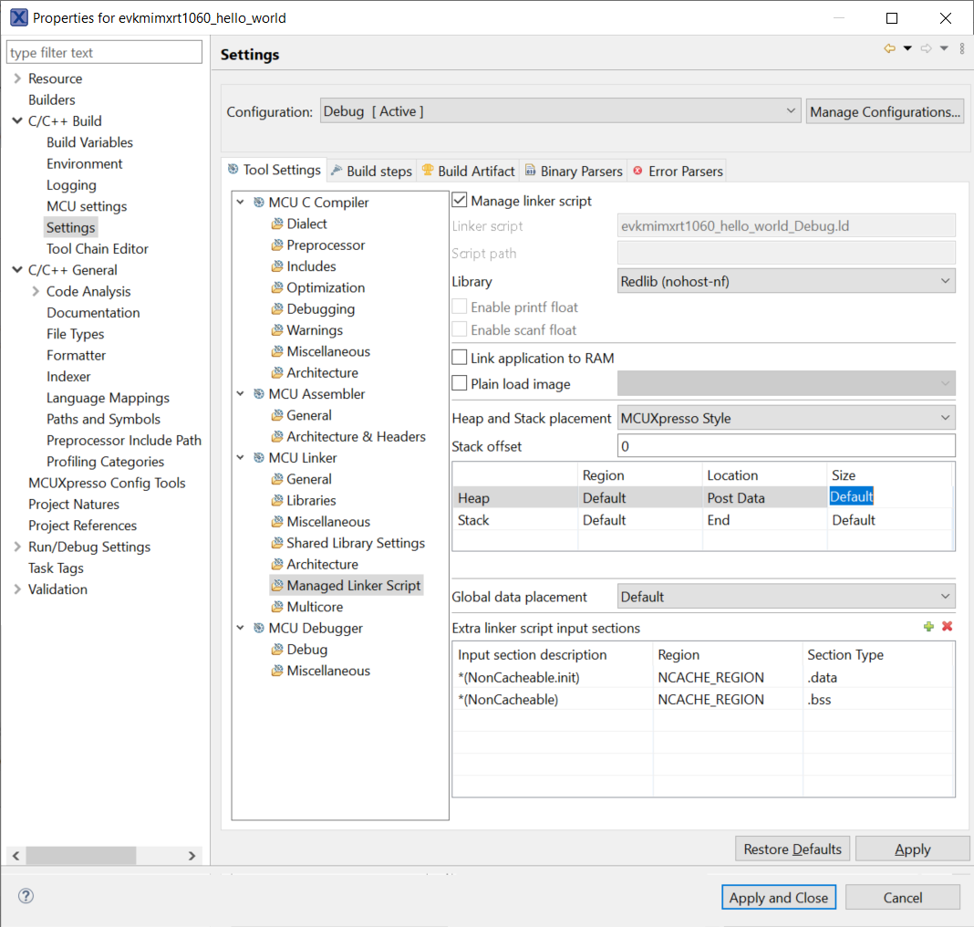Open the view menu three-dots icon
The width and height of the screenshot is (974, 927).
(962, 48)
